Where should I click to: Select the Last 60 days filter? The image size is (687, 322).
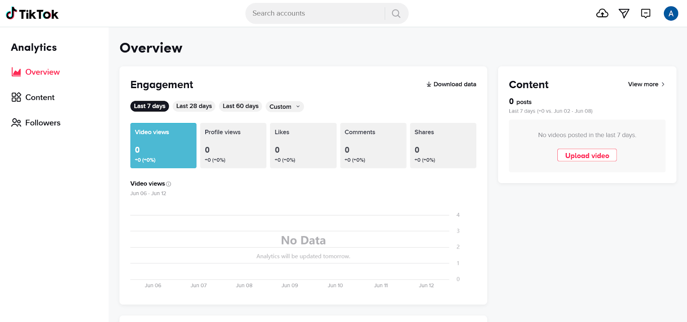coord(240,106)
